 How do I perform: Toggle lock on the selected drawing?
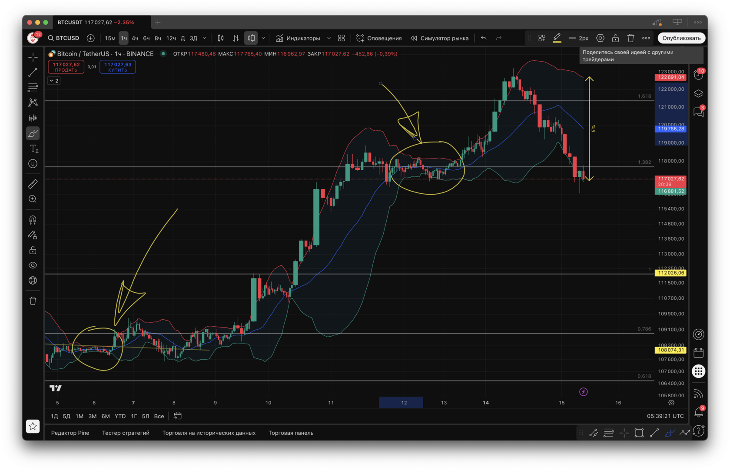615,38
